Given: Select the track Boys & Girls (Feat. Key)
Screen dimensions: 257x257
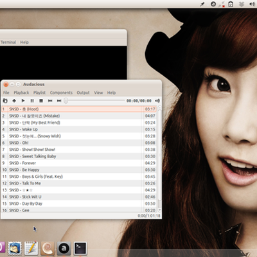Looking at the screenshot, I should pos(79,177).
